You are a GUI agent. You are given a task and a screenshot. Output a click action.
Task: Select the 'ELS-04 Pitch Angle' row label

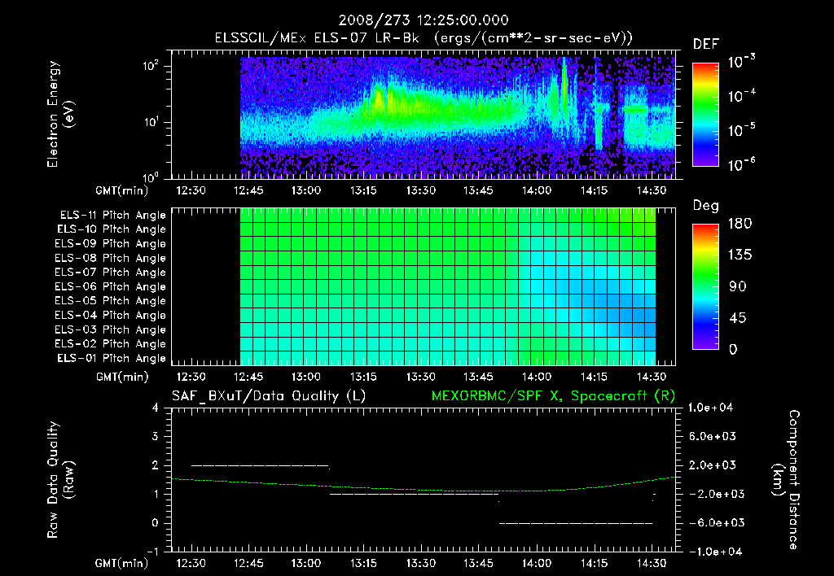click(110, 316)
